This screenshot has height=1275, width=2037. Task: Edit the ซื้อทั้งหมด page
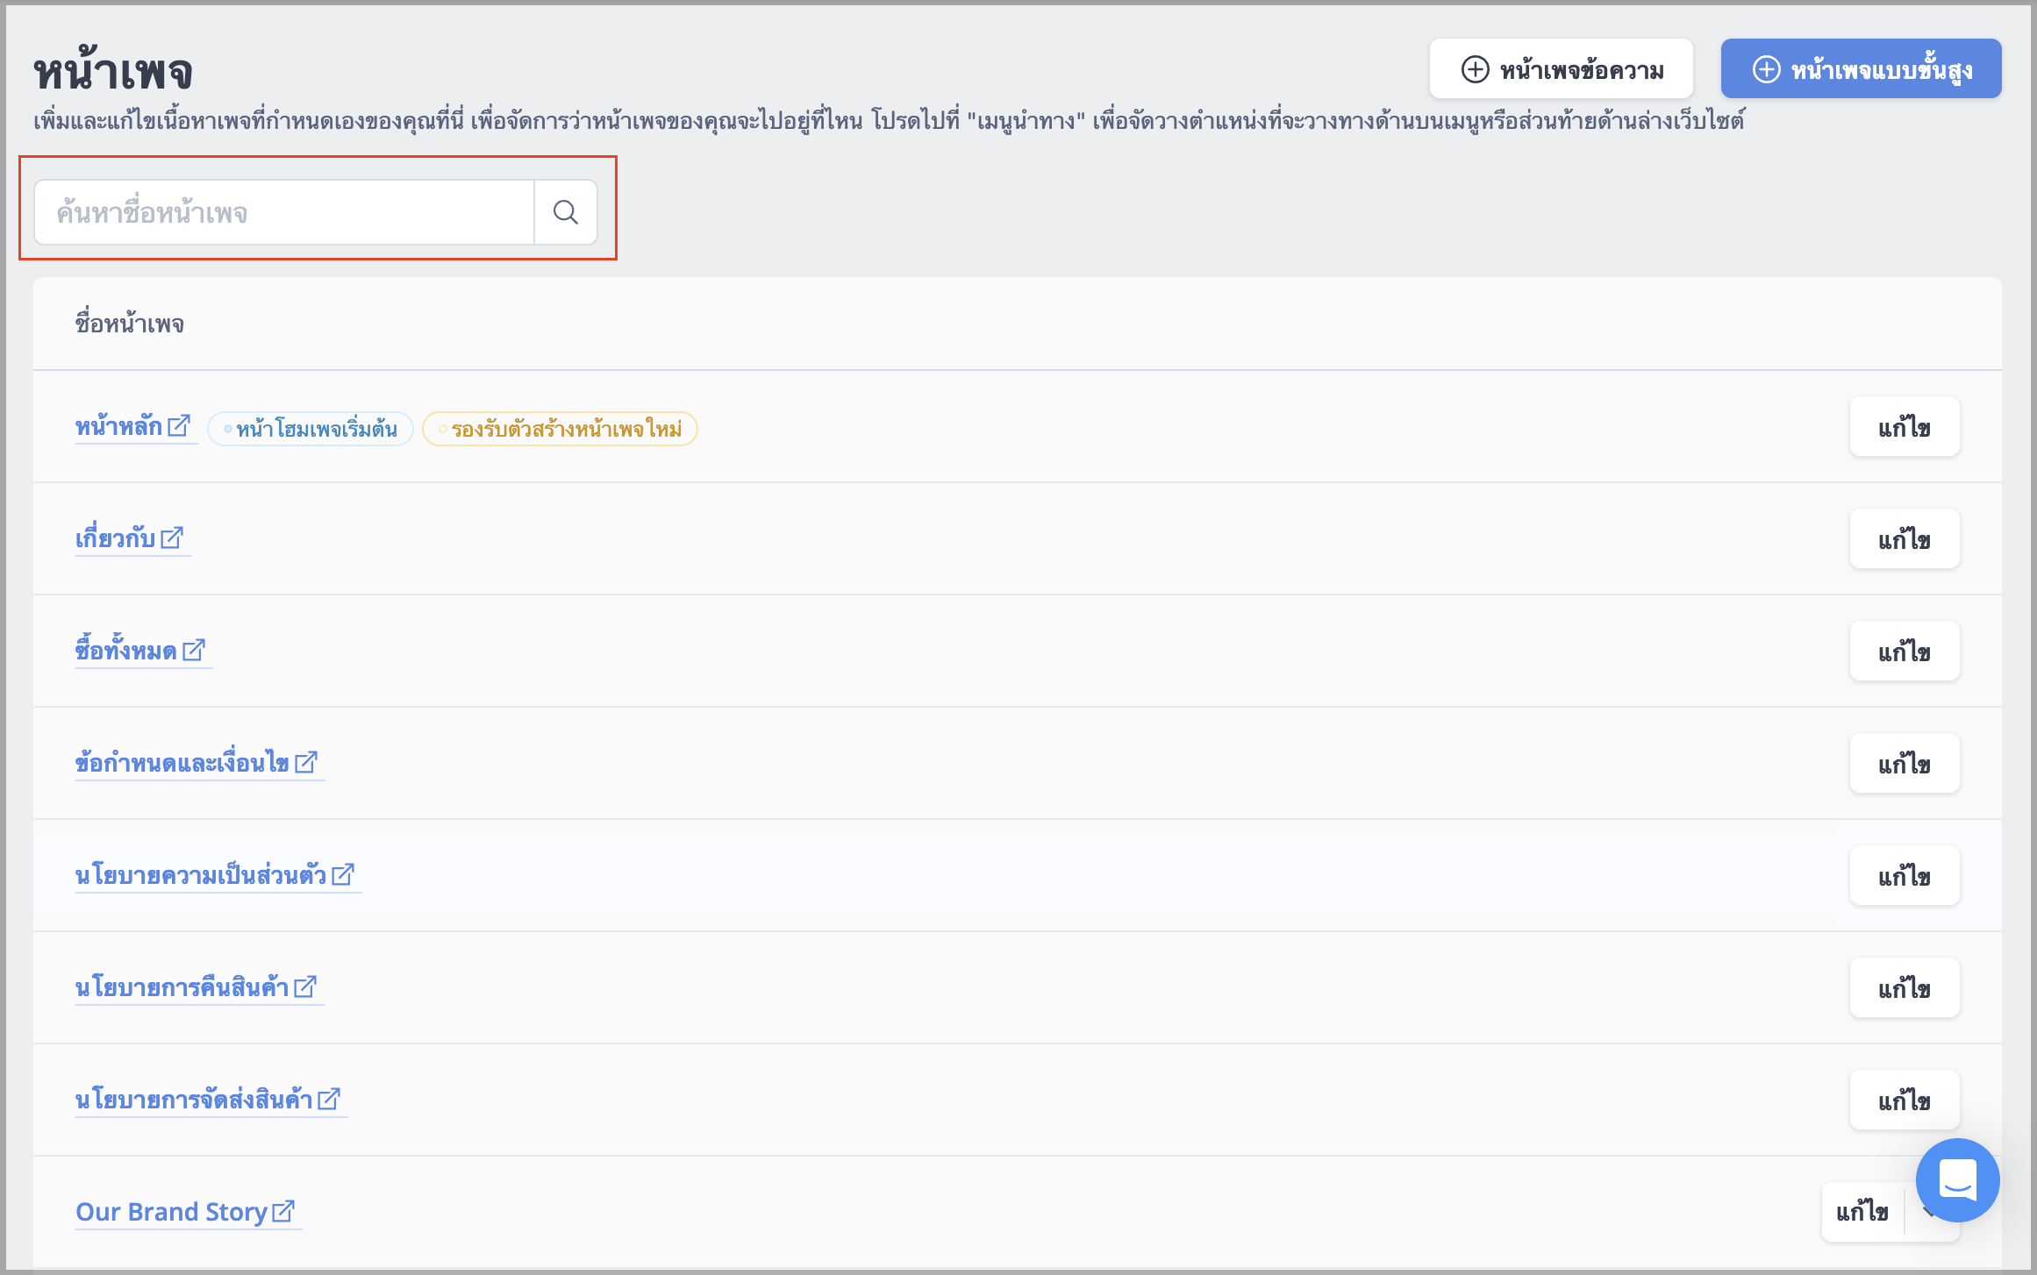point(1905,652)
